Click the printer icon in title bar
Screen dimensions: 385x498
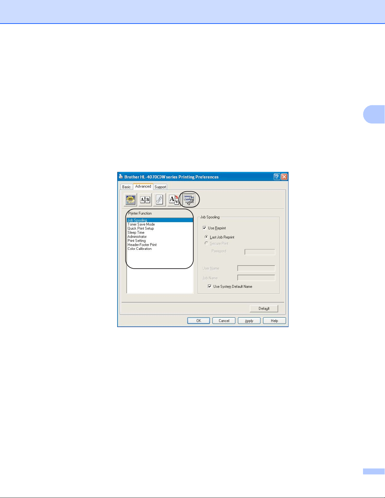pyautogui.click(x=121, y=177)
